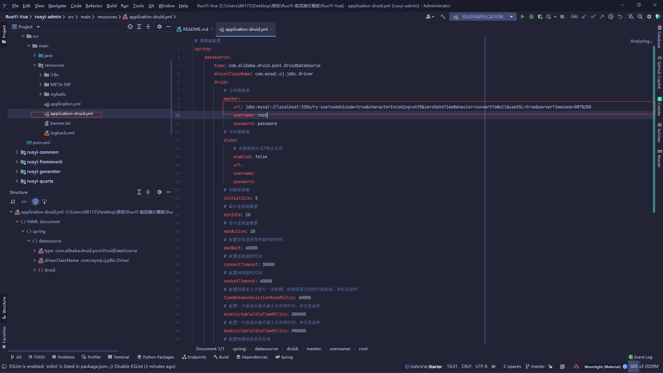Click the Structure panel horizontal scrollbar
The width and height of the screenshot is (663, 373).
click(63, 351)
